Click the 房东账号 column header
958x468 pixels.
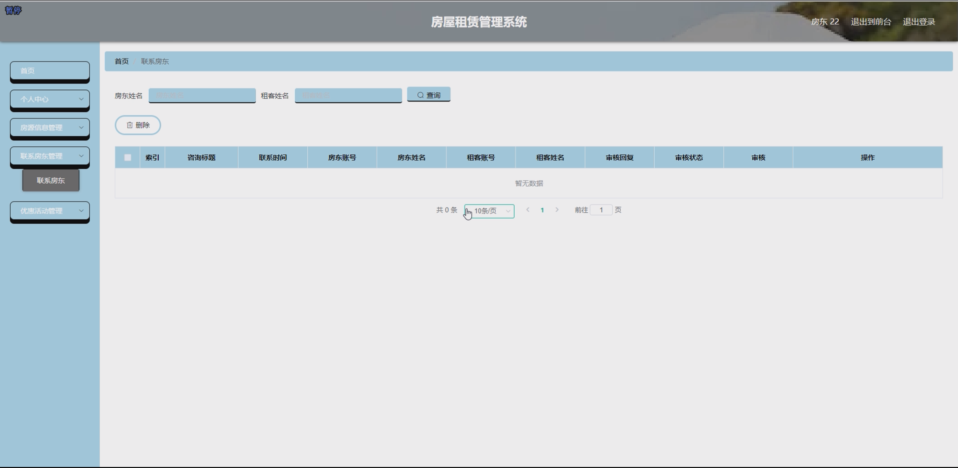(x=342, y=157)
